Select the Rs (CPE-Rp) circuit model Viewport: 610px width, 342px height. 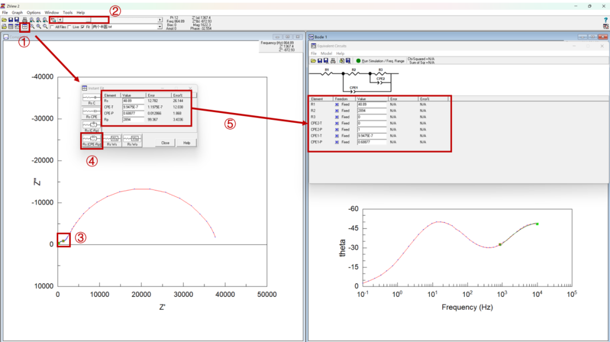pyautogui.click(x=91, y=140)
